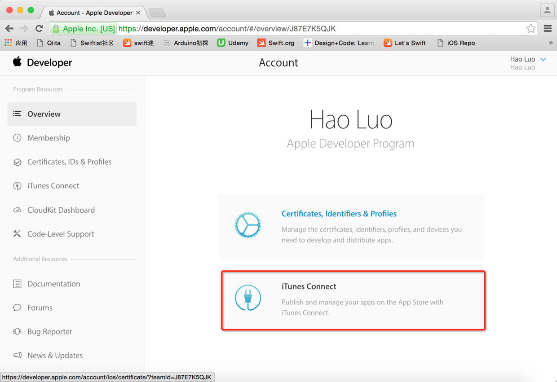The image size is (557, 382).
Task: Bookmark page with the star icon
Action: point(530,29)
